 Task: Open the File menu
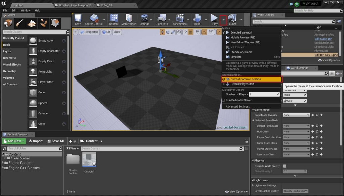point(5,10)
